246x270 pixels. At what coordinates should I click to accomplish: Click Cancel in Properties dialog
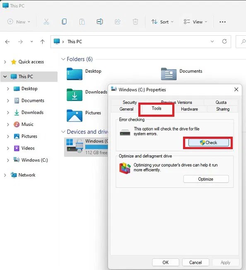(x=195, y=263)
